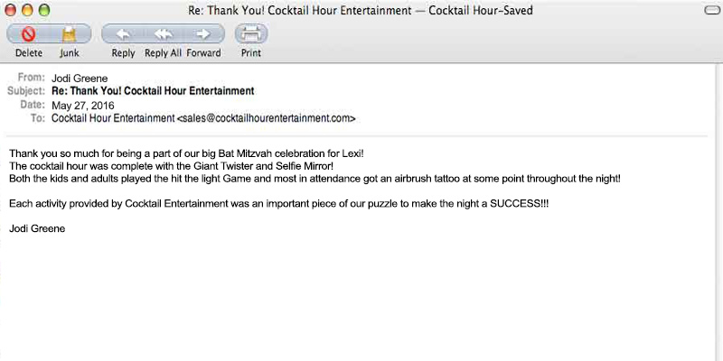The width and height of the screenshot is (723, 361).
Task: Close the message window with red button
Action: click(11, 10)
